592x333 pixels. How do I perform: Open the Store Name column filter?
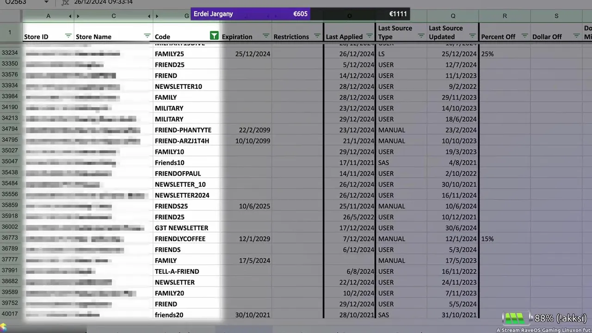pyautogui.click(x=147, y=36)
